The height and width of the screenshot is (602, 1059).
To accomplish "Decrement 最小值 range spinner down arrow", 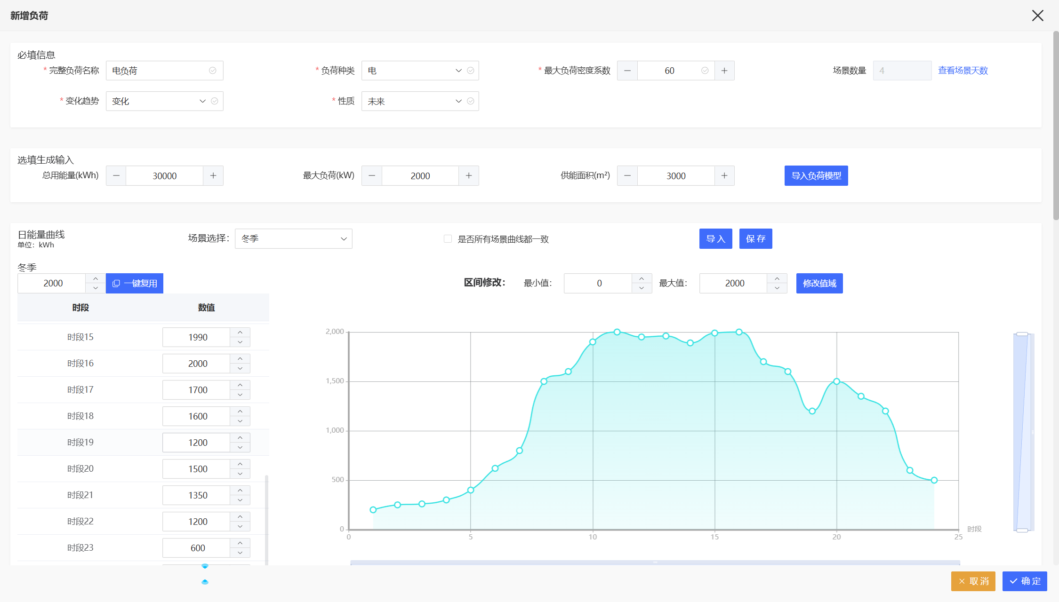I will (642, 288).
